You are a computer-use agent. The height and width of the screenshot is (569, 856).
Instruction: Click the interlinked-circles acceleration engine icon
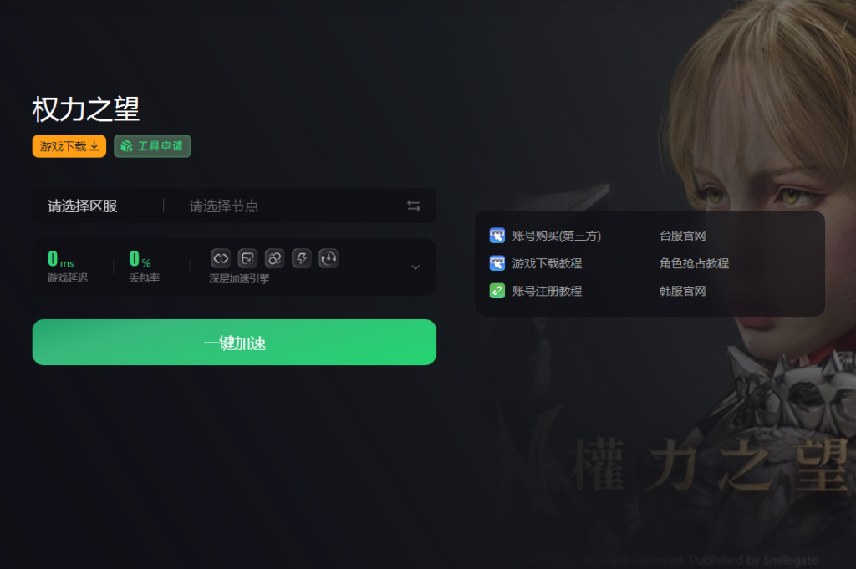click(x=274, y=258)
